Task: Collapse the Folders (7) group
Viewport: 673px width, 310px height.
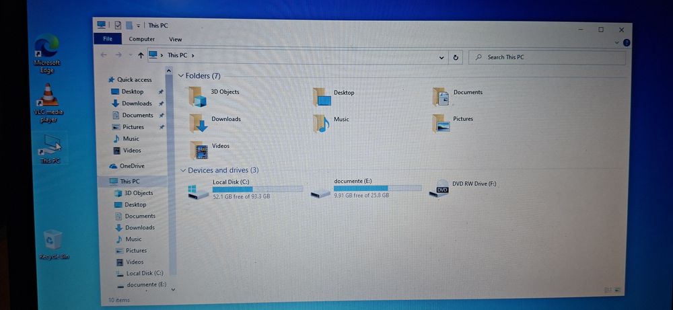Action: point(180,76)
